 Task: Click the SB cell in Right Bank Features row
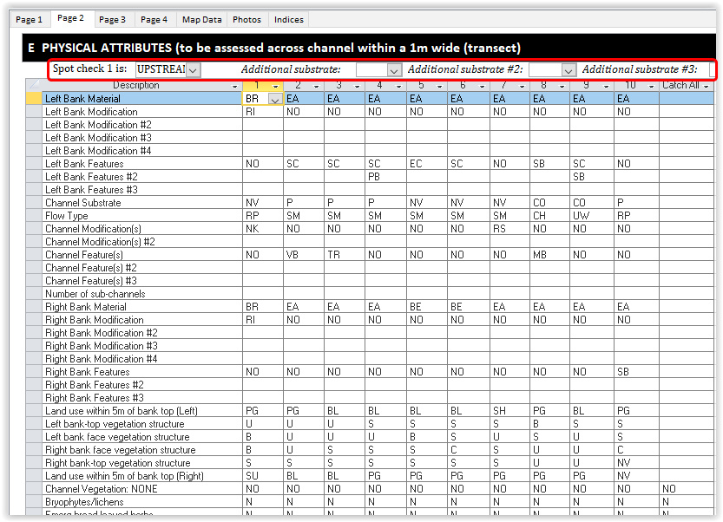636,372
